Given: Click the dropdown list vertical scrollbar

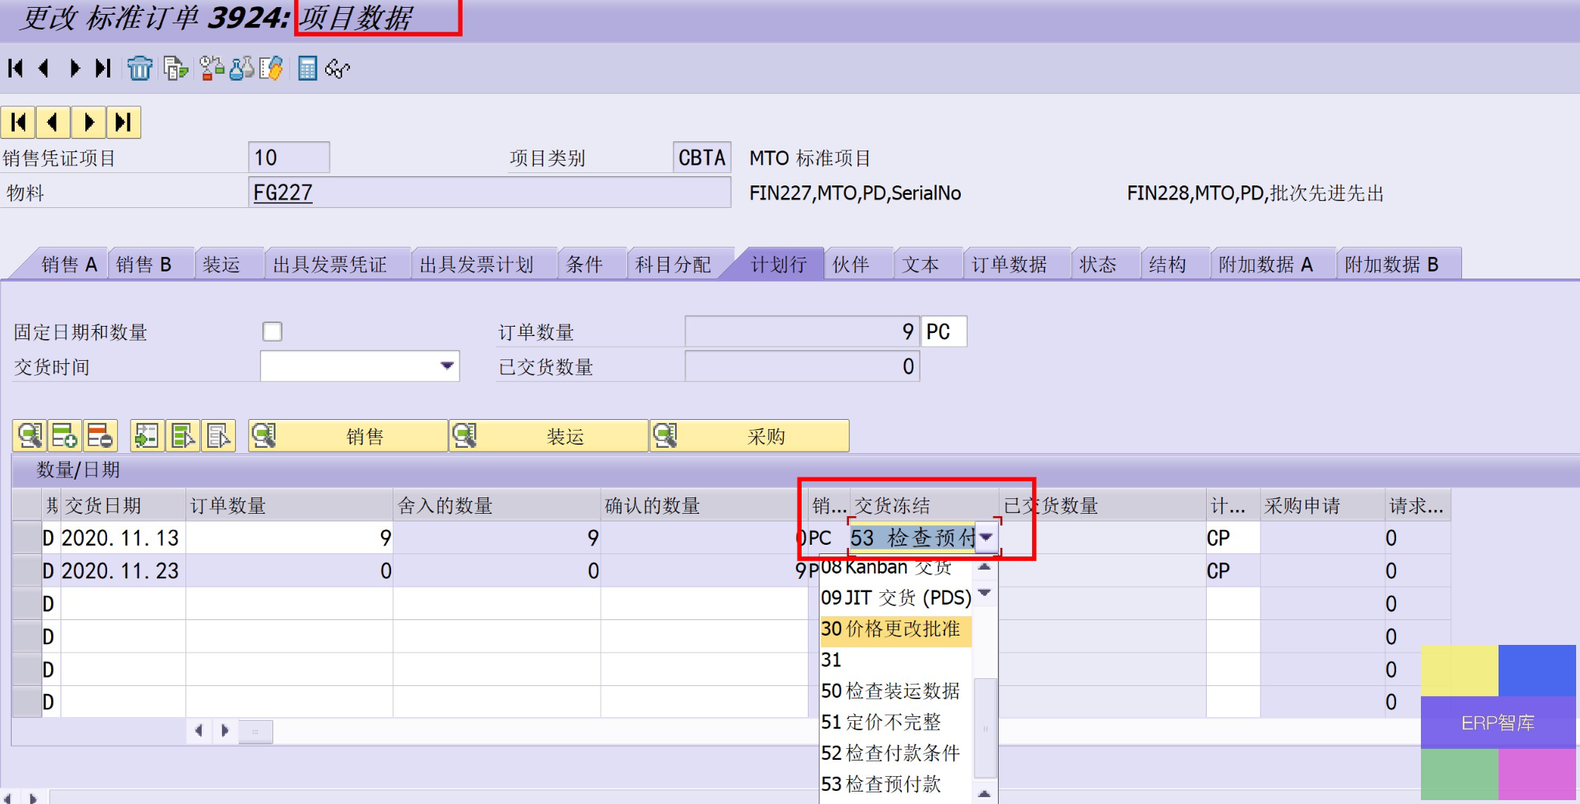Looking at the screenshot, I should point(985,728).
